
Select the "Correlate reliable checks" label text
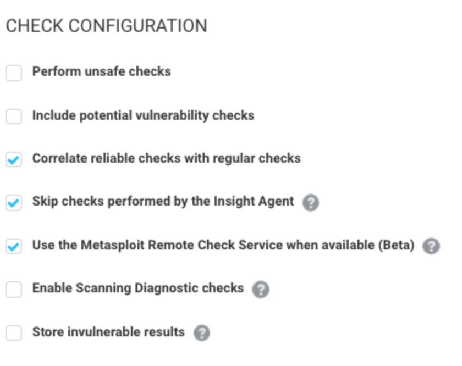click(x=166, y=159)
